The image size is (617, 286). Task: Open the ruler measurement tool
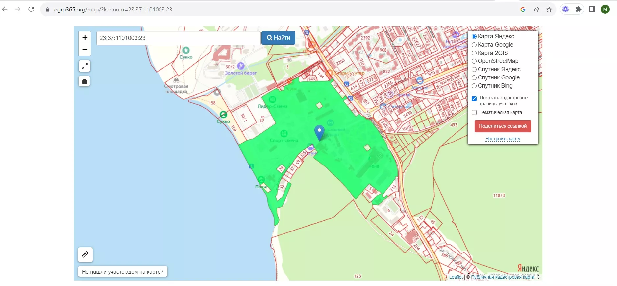click(x=85, y=254)
